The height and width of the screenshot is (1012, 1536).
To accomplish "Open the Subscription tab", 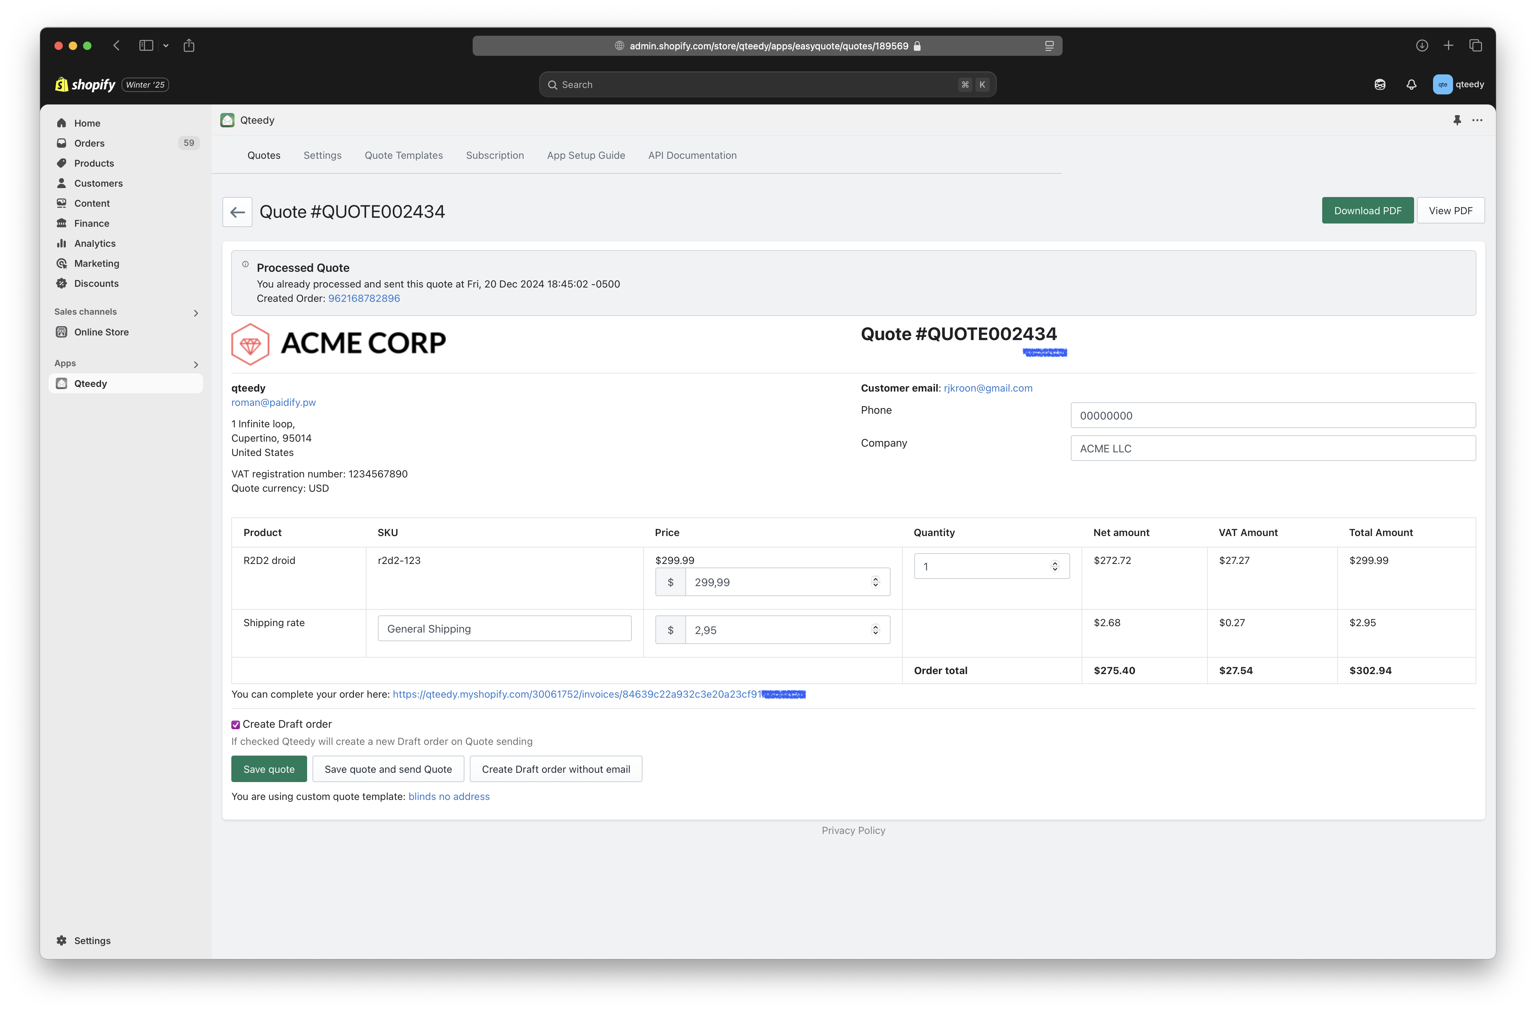I will 494,156.
